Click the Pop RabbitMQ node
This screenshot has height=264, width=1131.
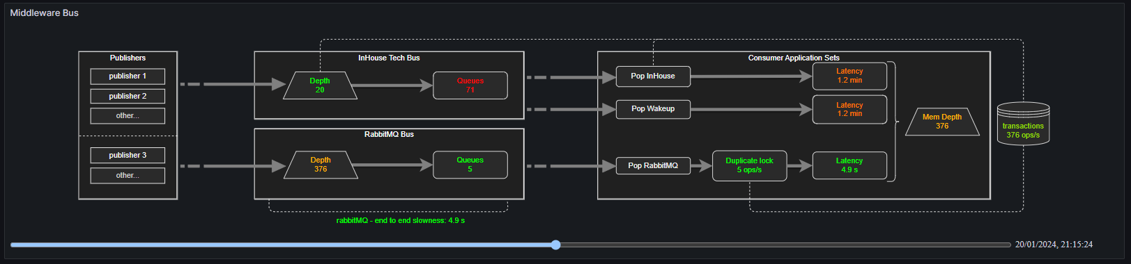(653, 165)
